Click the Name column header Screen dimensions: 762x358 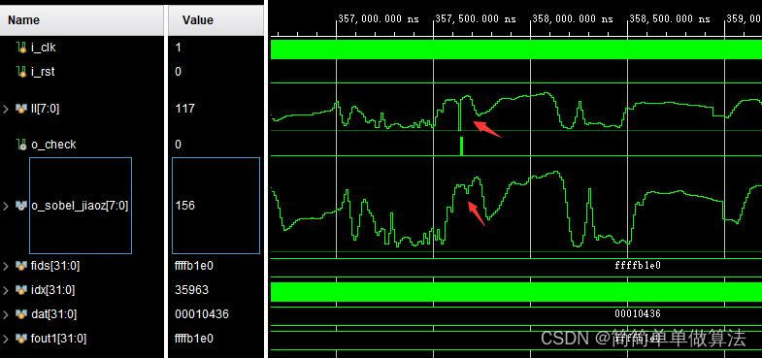pyautogui.click(x=82, y=20)
